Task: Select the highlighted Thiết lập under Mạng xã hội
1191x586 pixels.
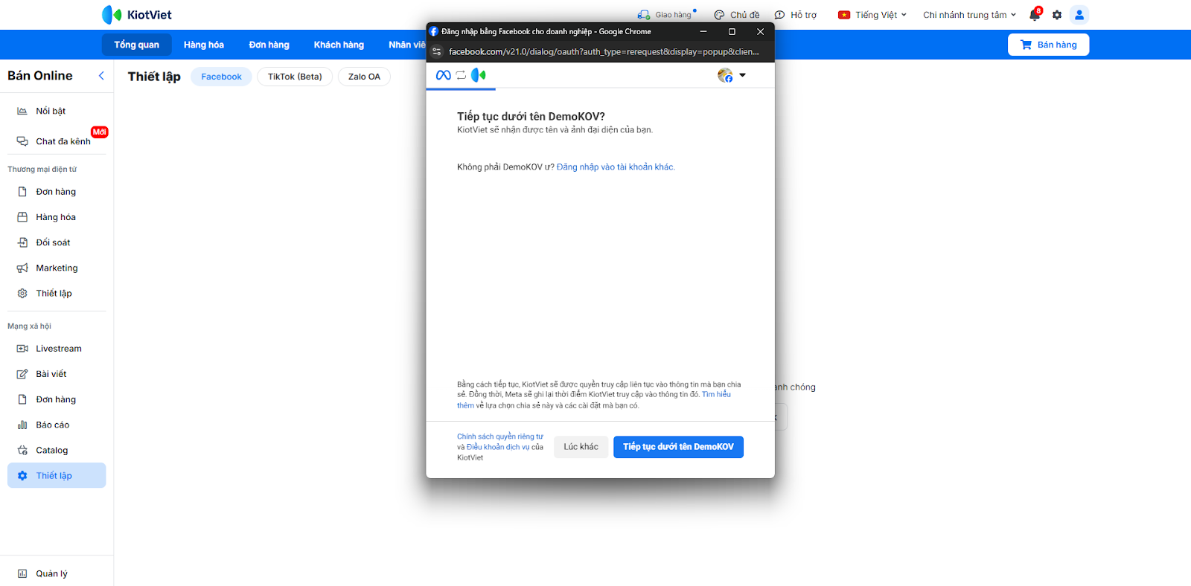Action: tap(57, 475)
